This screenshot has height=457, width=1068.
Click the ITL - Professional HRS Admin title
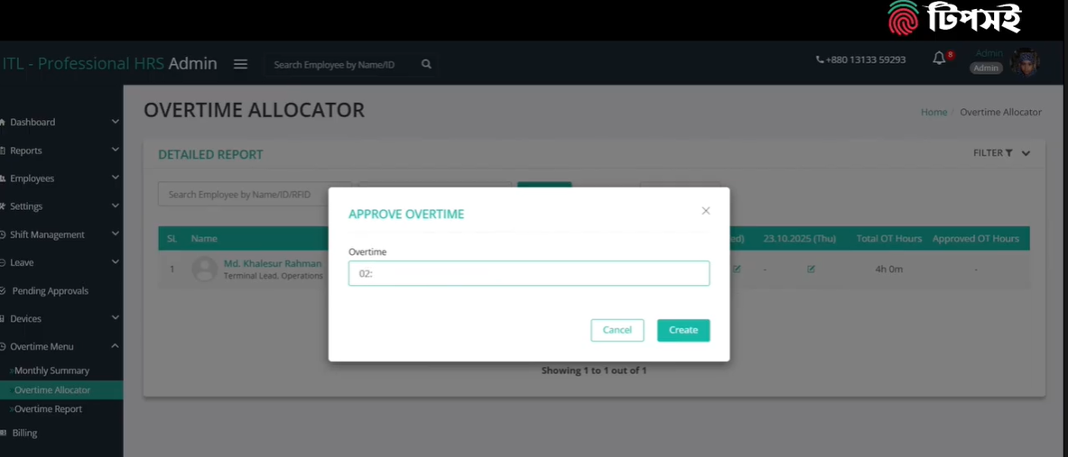point(109,64)
